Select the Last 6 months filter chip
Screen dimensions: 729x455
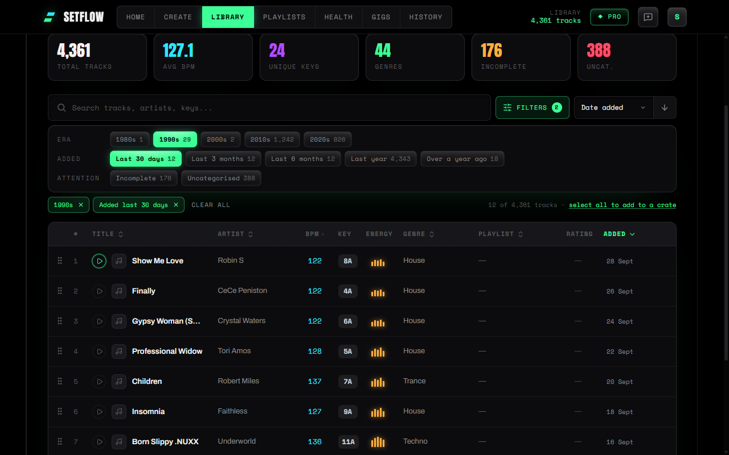(x=303, y=159)
